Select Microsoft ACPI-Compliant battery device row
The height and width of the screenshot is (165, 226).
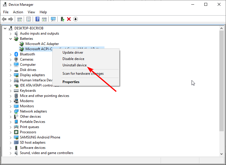point(62,49)
